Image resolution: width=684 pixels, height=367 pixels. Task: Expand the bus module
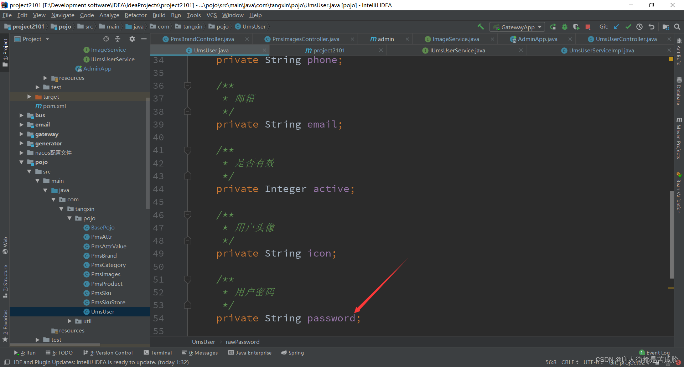point(21,115)
